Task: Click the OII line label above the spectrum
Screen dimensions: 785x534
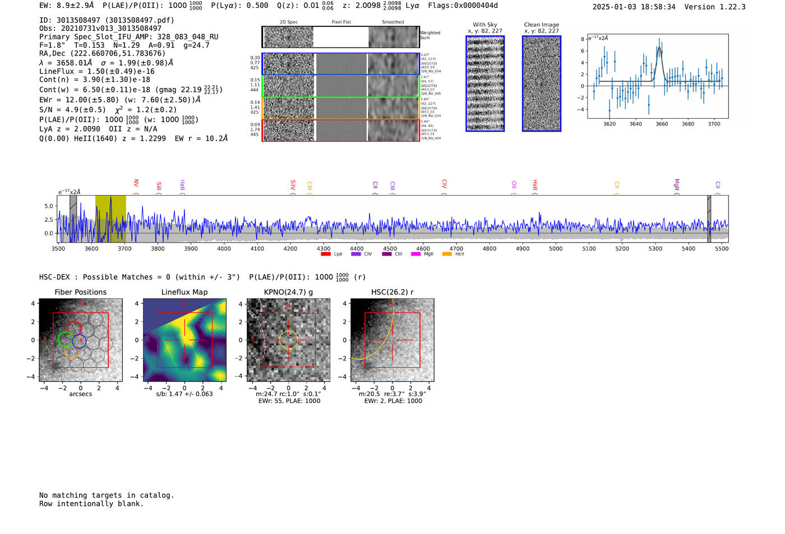Action: [x=514, y=184]
